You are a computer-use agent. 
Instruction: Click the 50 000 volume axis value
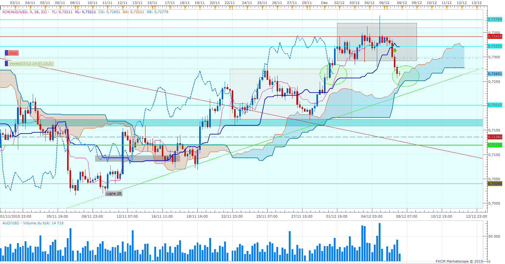[x=494, y=236]
